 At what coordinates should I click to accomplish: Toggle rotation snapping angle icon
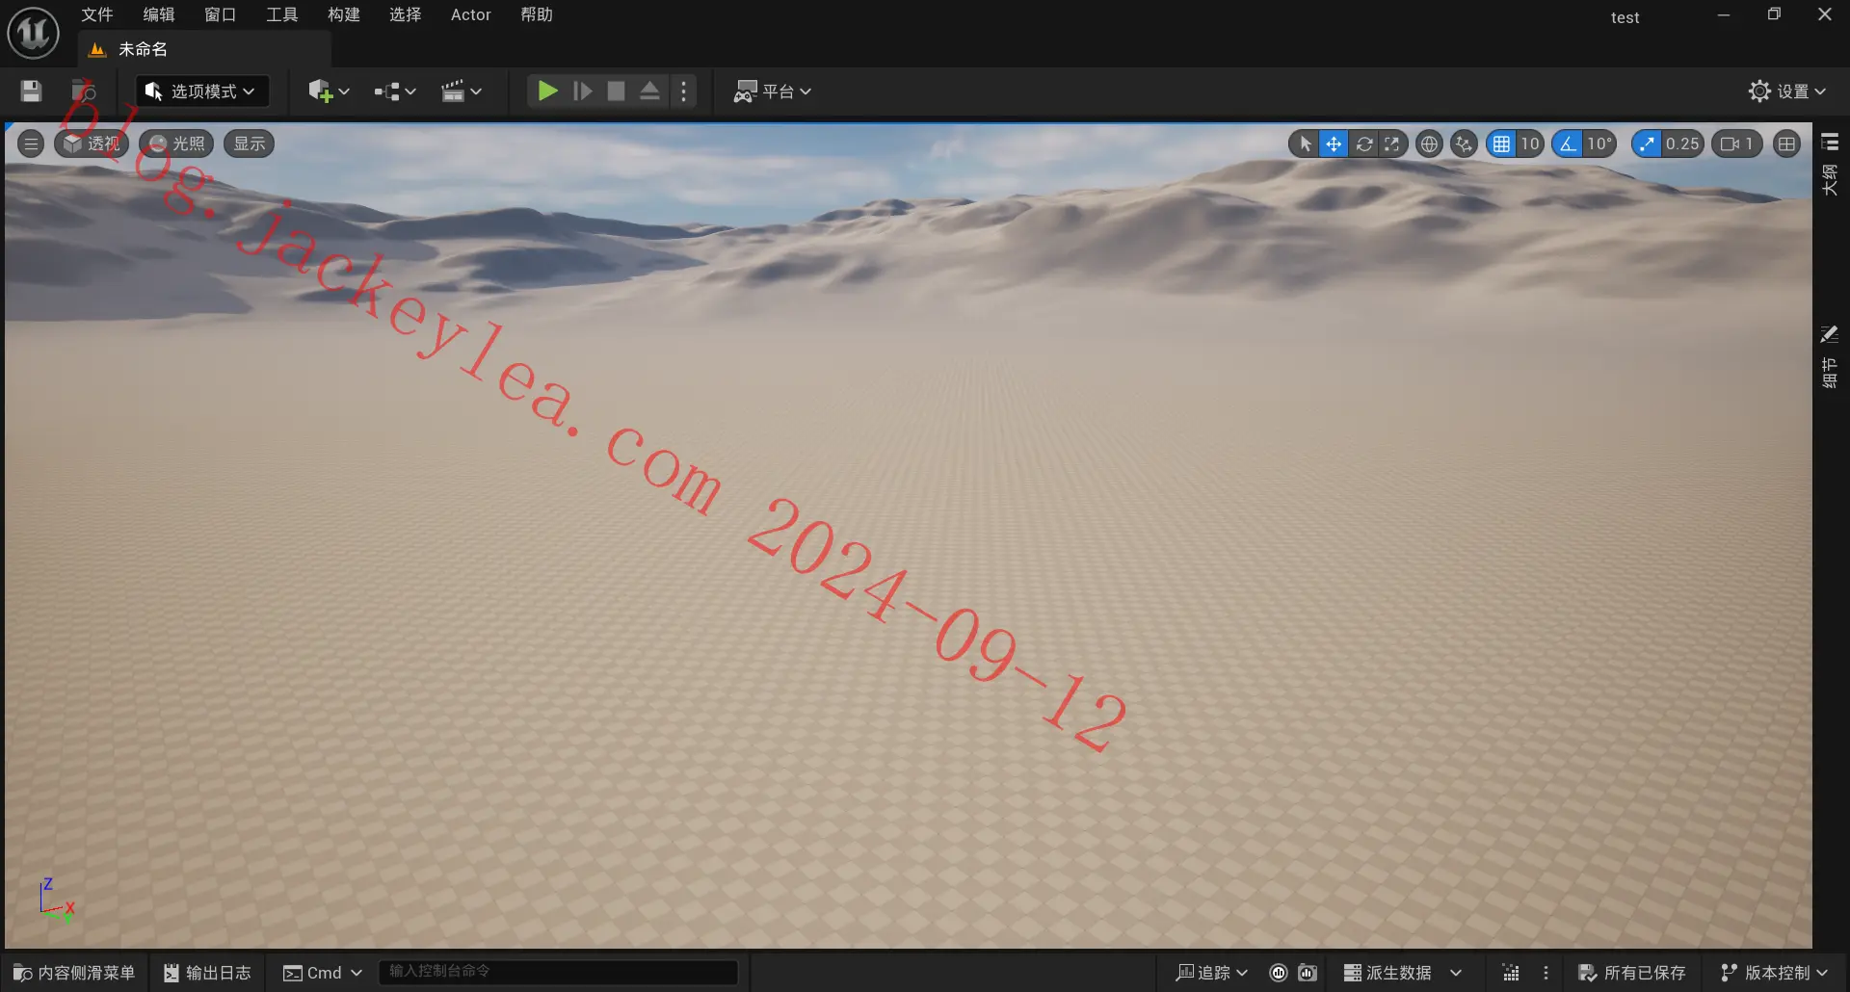tap(1568, 144)
